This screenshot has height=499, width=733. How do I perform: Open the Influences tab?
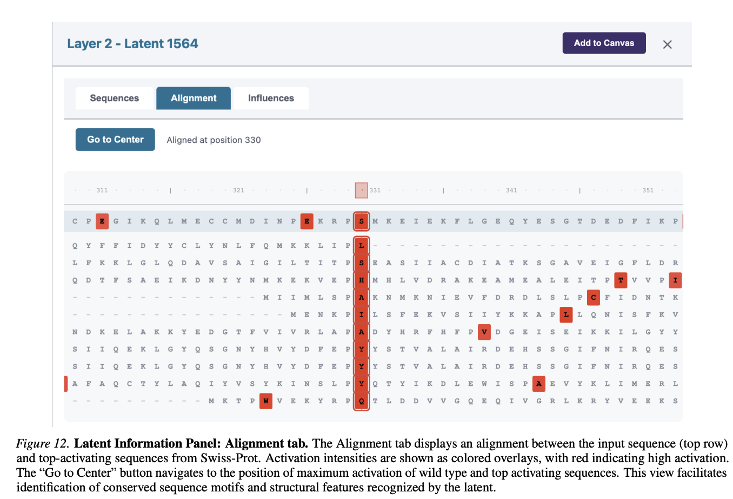(x=271, y=98)
